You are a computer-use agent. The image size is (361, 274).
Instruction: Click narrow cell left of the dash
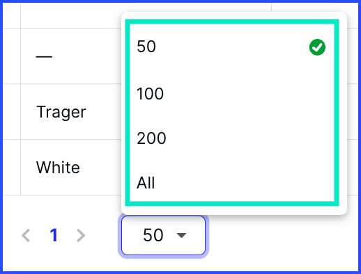pos(12,56)
